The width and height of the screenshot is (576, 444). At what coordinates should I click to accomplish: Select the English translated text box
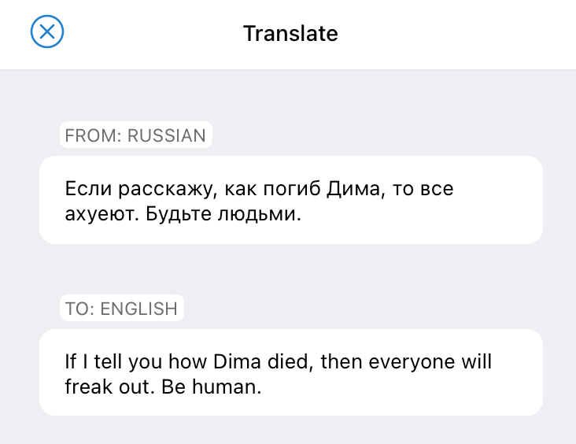coord(291,372)
